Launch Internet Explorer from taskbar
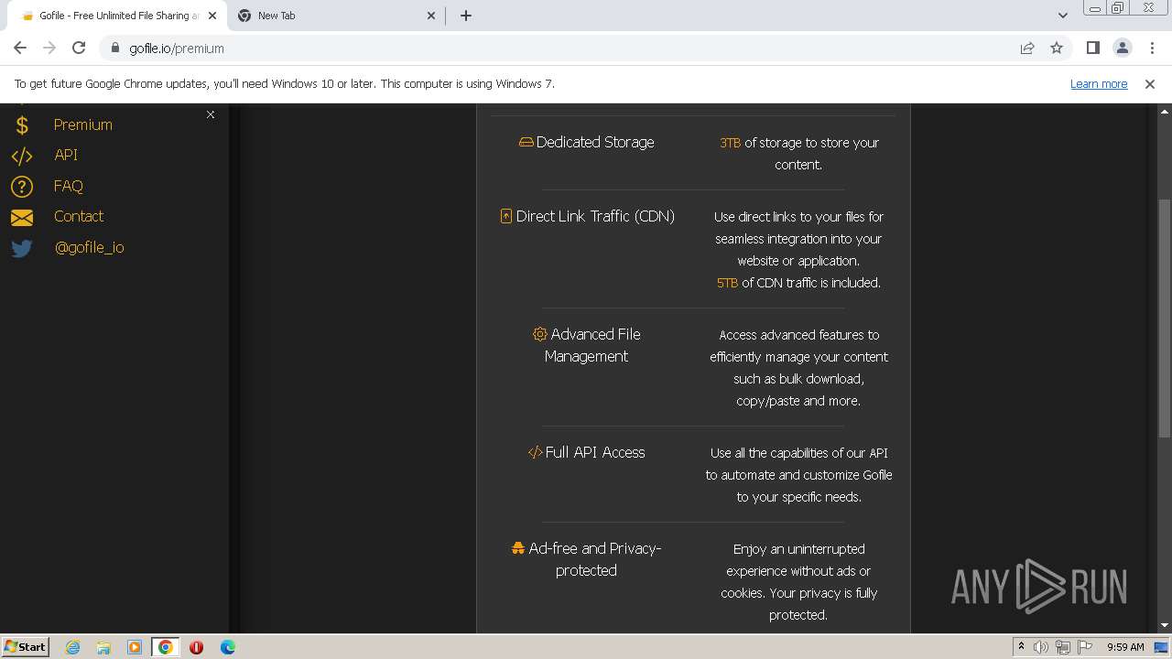1172x659 pixels. [72, 647]
